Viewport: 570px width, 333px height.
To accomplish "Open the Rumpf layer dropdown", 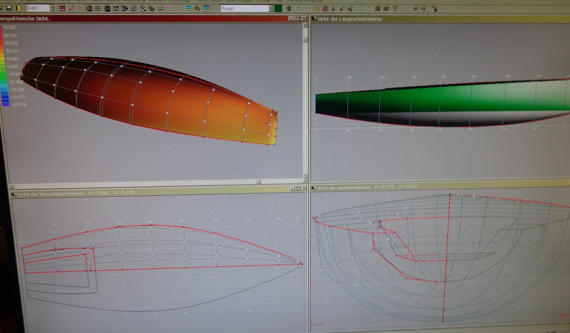I will [270, 8].
